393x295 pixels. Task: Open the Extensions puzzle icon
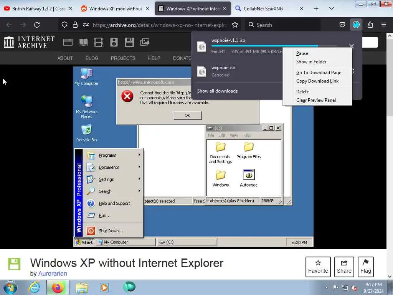tap(370, 25)
